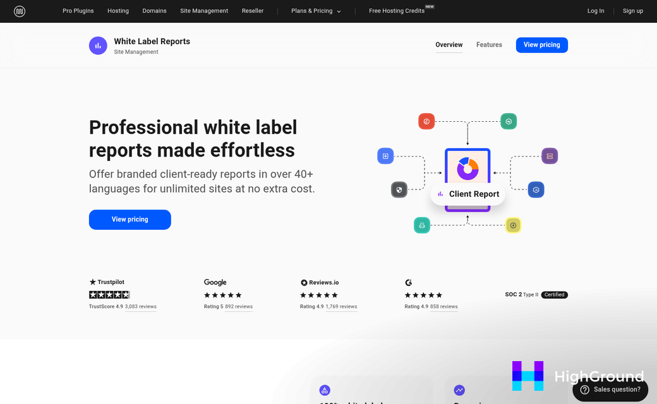Open the Free Hosting Credits menu item

397,11
